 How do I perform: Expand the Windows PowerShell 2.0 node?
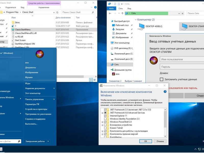click(x=103, y=122)
